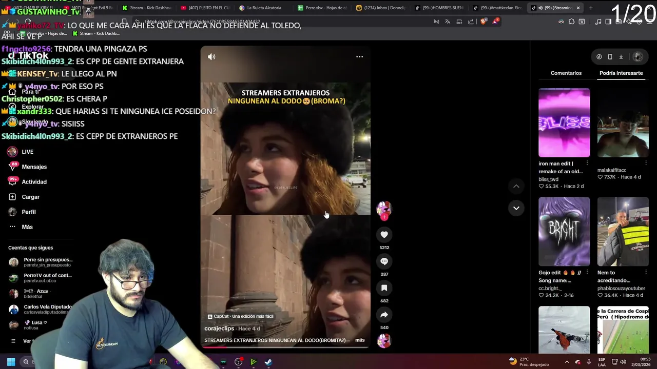Switch to the Comentarios tab
Image resolution: width=657 pixels, height=369 pixels.
coord(566,73)
